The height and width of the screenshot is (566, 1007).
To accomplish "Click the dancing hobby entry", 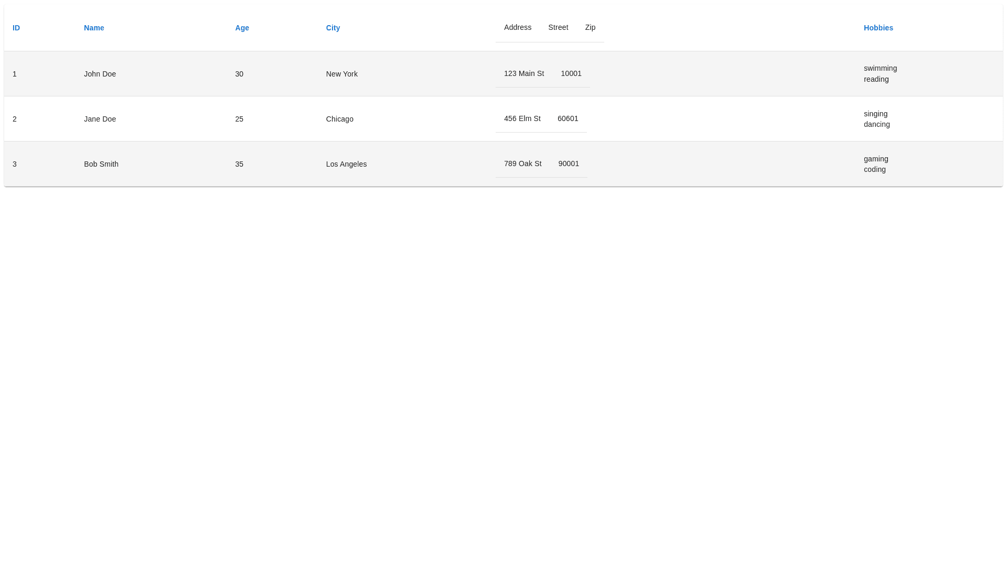I will click(x=876, y=124).
